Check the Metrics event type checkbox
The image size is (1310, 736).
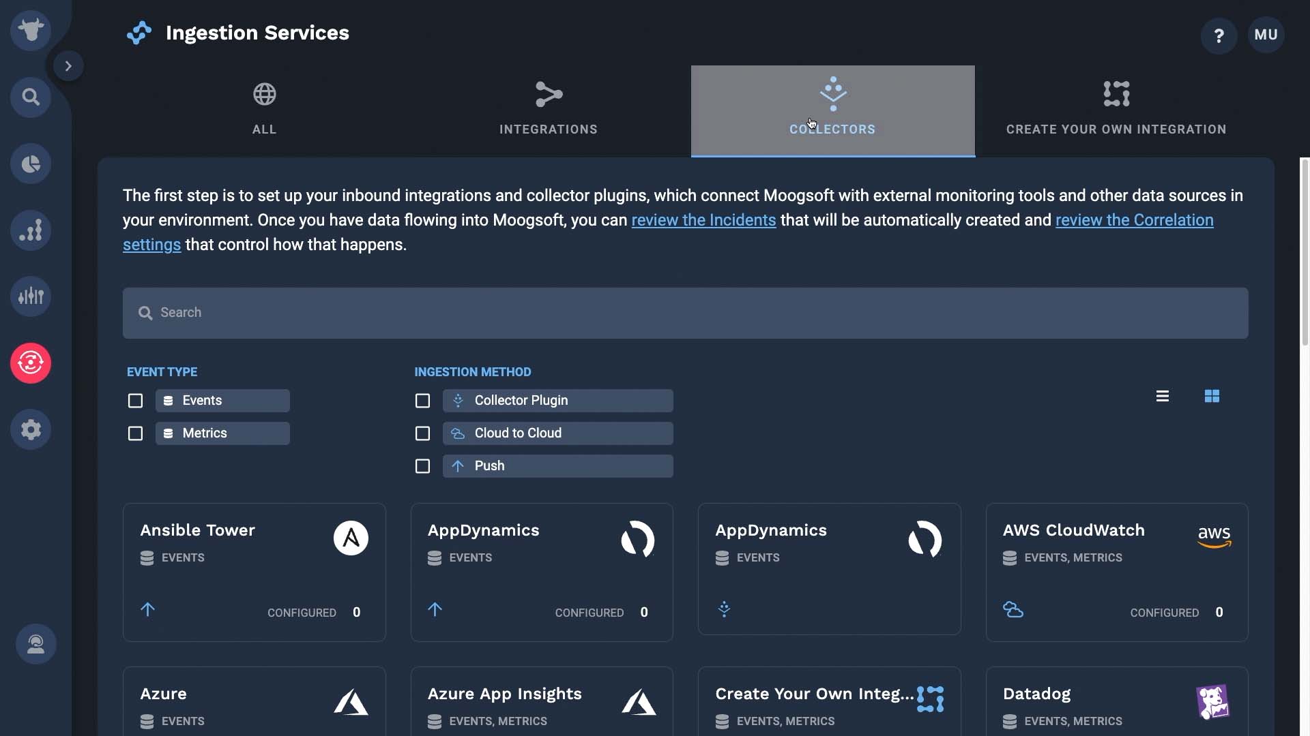(135, 433)
